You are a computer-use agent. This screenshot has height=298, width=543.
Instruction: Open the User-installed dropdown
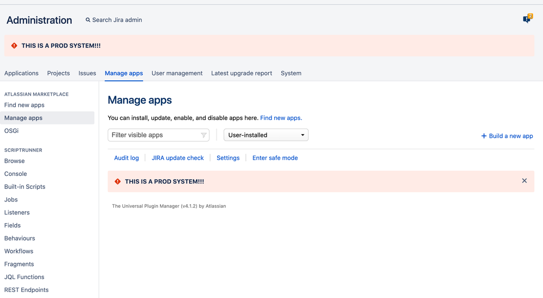click(266, 135)
